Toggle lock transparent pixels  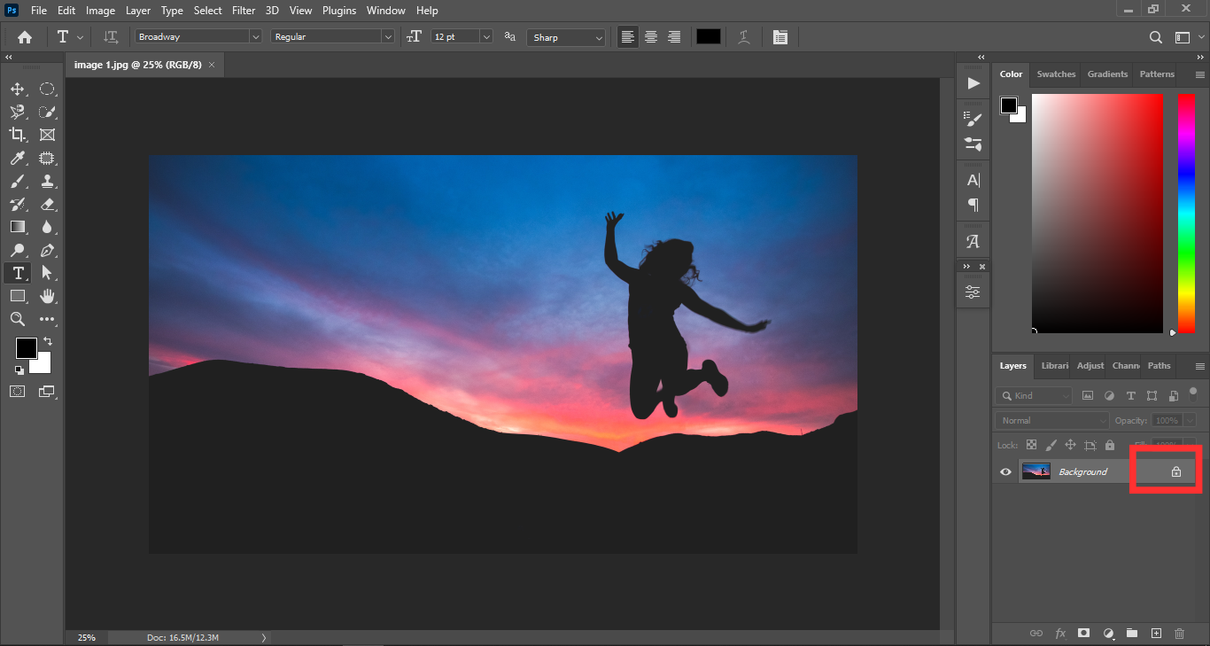(1032, 445)
